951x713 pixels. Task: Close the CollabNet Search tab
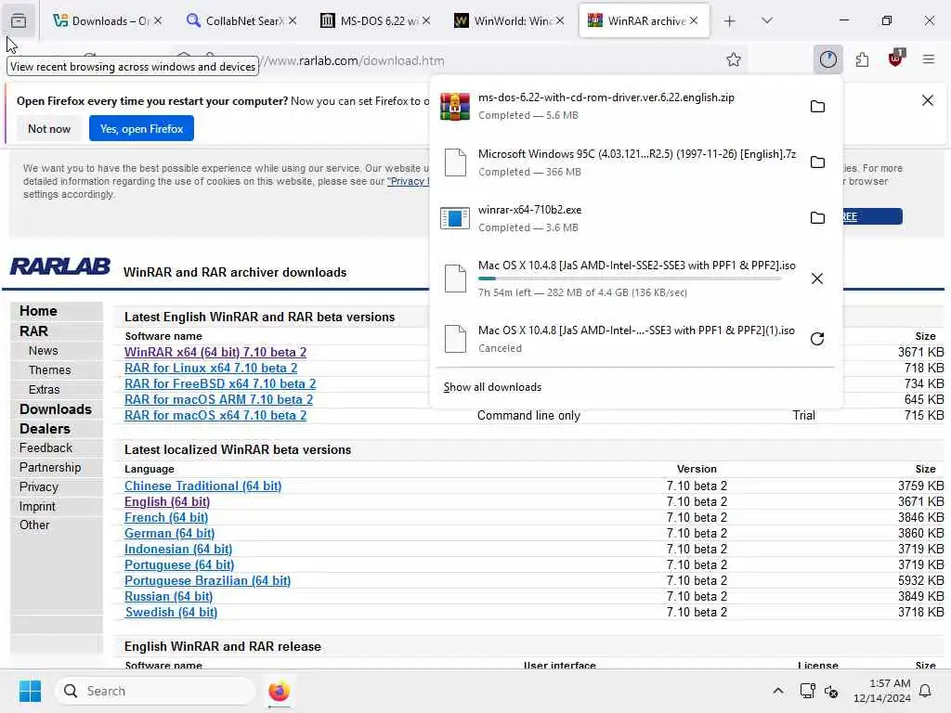293,20
